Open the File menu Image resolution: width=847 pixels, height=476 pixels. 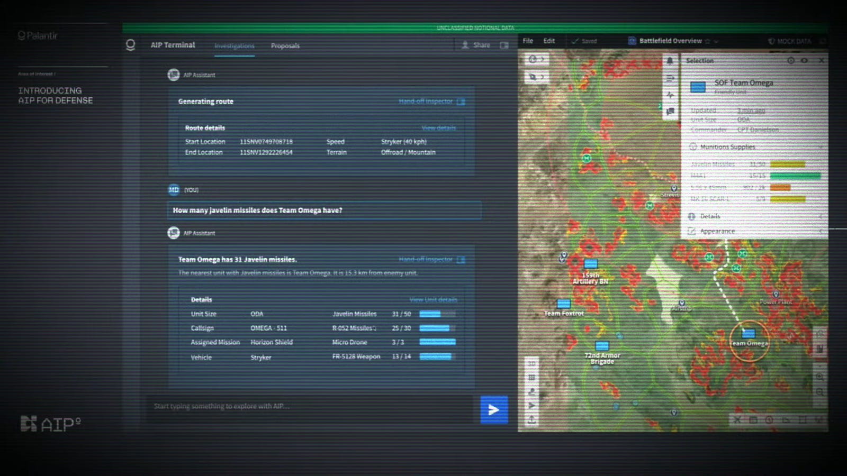528,41
